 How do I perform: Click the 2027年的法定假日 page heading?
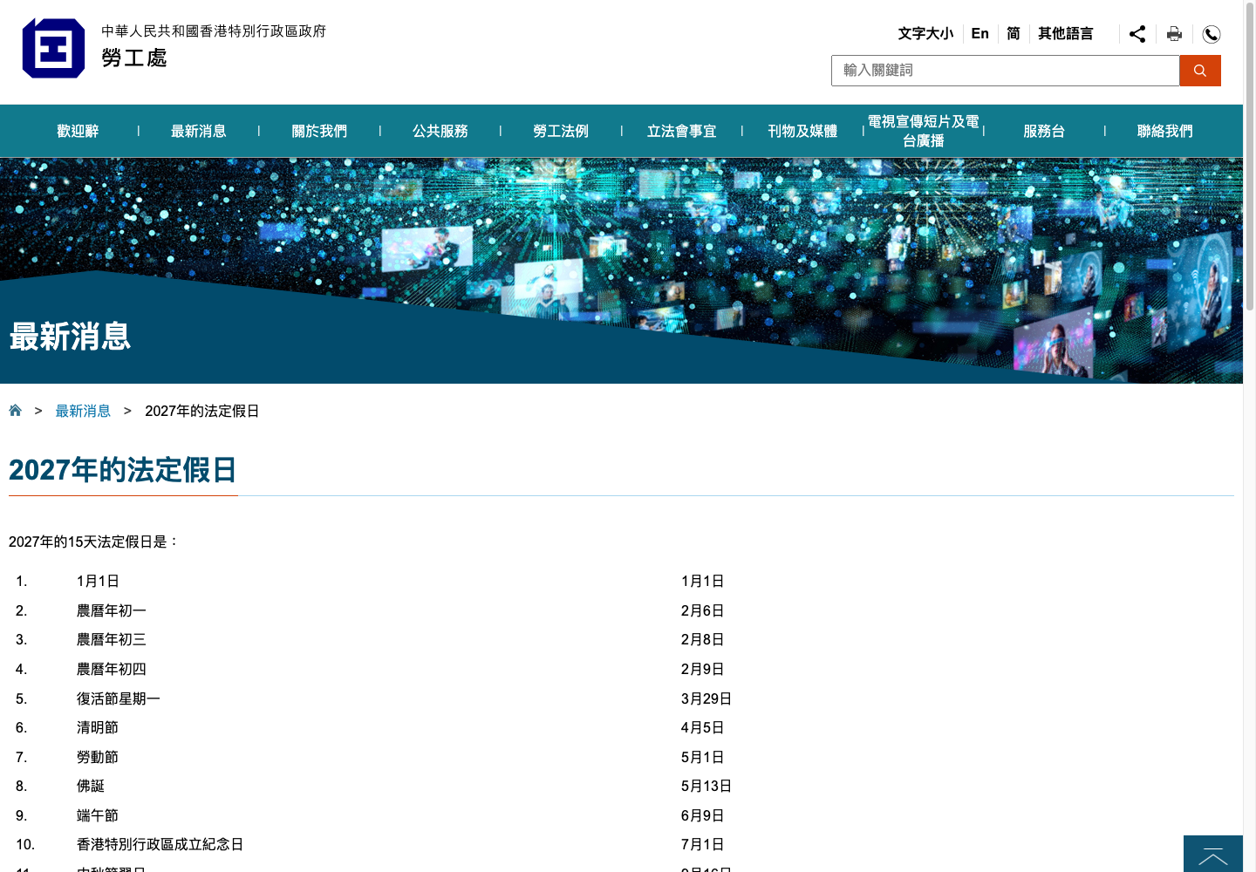pos(123,470)
